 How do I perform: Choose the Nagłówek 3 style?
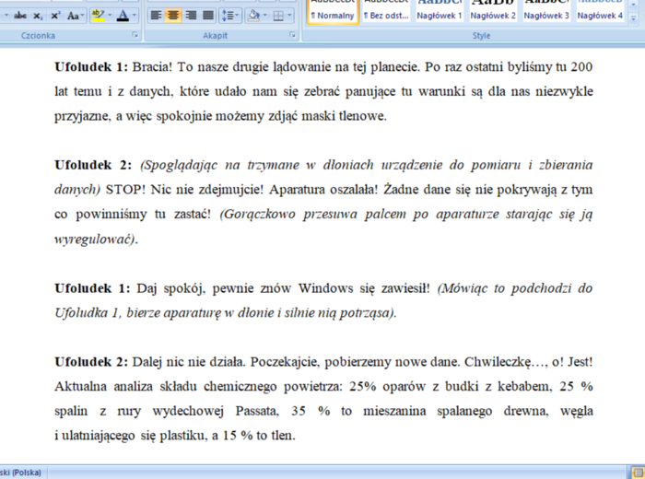point(546,13)
